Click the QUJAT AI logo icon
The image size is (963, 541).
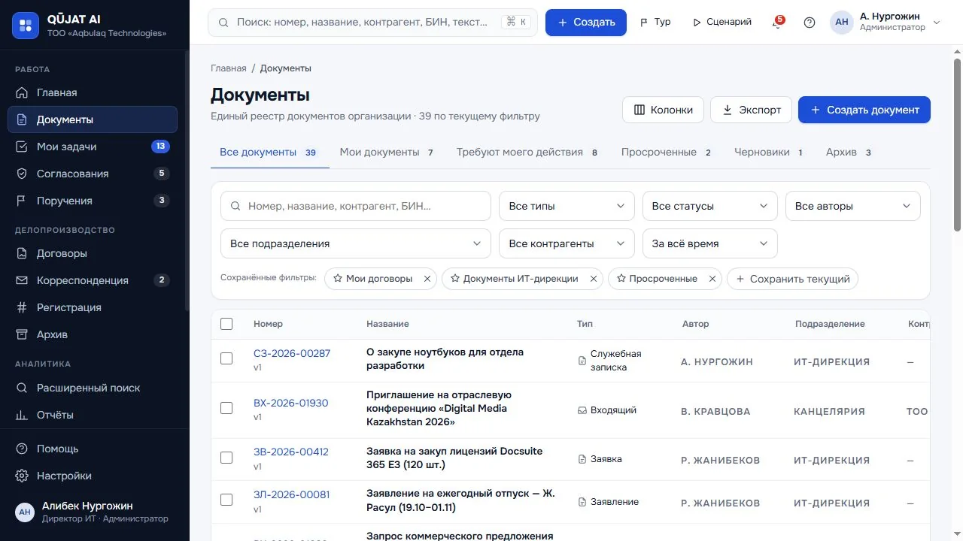26,26
